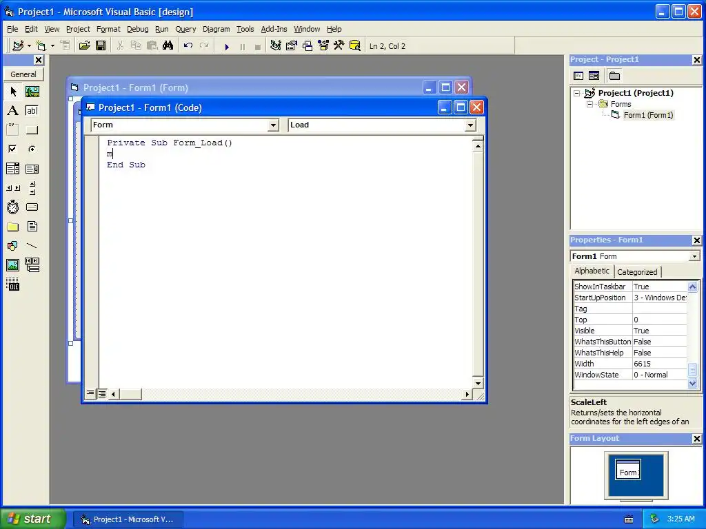Select the Line control tool
Screen dimensions: 706x529
(x=32, y=246)
